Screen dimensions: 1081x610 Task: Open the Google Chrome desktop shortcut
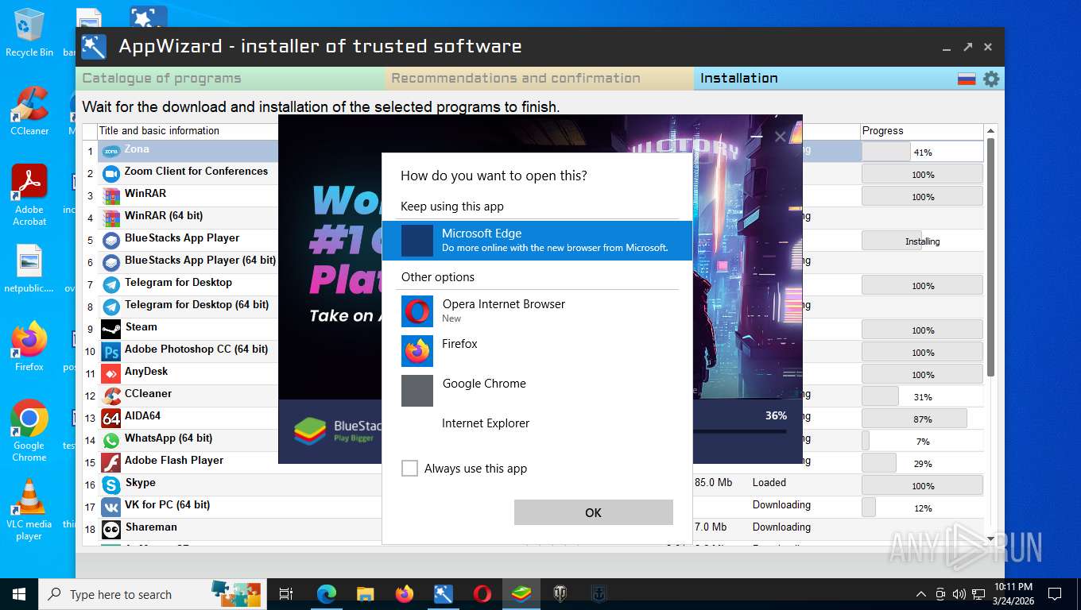(29, 430)
